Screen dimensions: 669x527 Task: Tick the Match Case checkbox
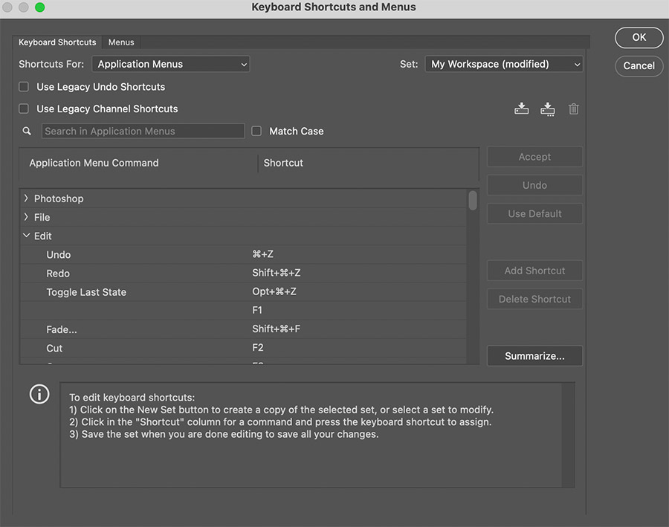point(256,131)
